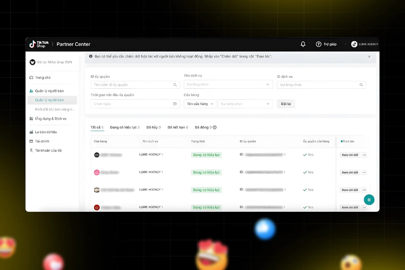This screenshot has width=405, height=270.
Task: Expand authorization ID in first row
Action: coord(285,154)
